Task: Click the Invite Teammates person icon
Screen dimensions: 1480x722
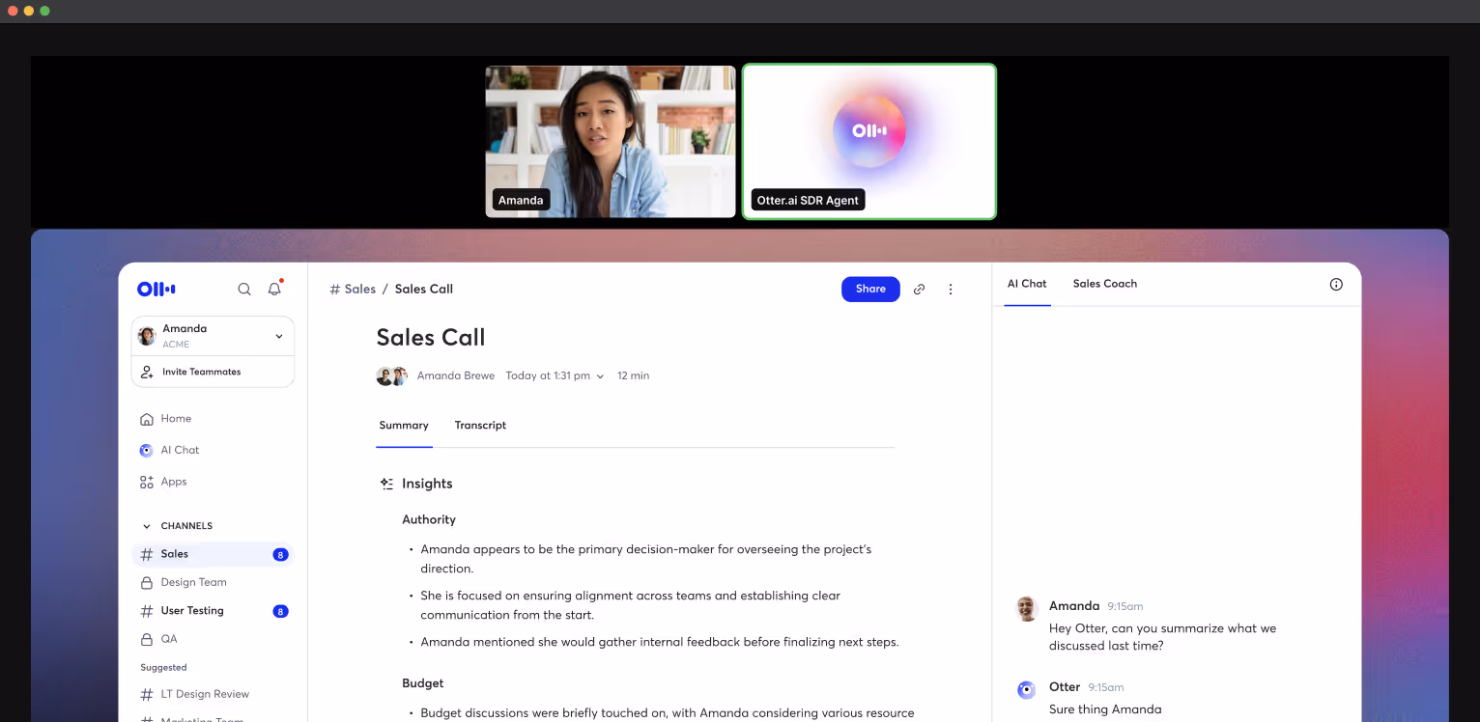Action: coord(147,372)
